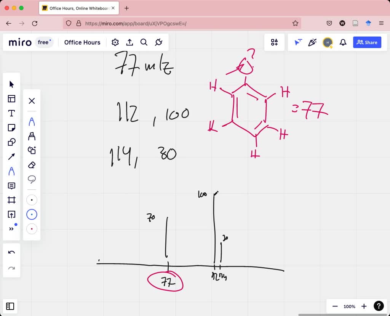Open the Firefox application menu
This screenshot has height=316, width=390.
coord(381,23)
